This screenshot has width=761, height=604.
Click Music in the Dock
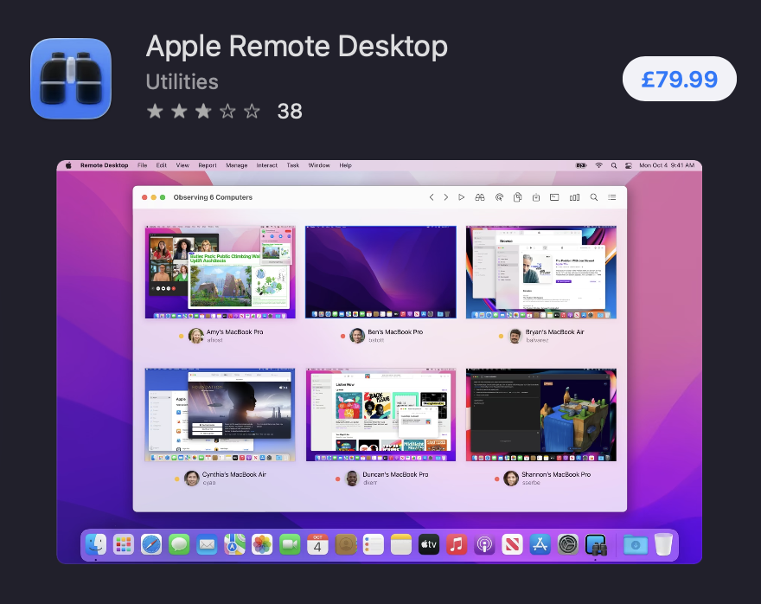coord(457,544)
